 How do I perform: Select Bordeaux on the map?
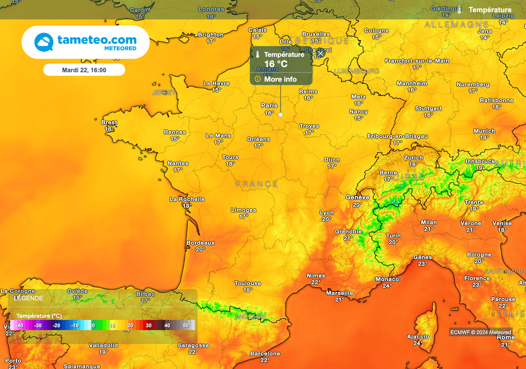tap(200, 243)
